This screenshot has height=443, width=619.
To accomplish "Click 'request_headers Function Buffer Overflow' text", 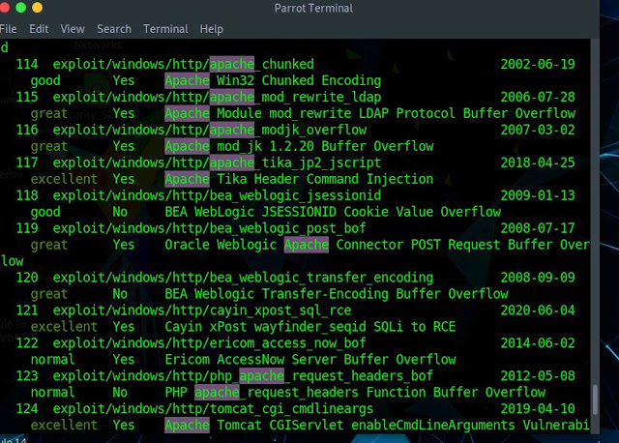I will tap(396, 392).
